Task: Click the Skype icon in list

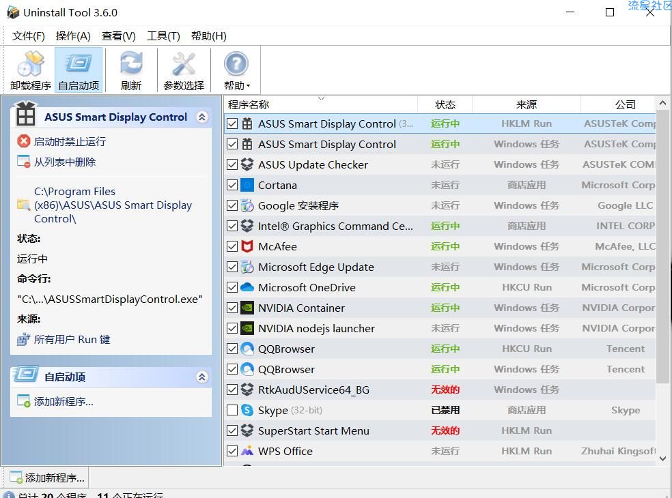Action: [x=247, y=410]
